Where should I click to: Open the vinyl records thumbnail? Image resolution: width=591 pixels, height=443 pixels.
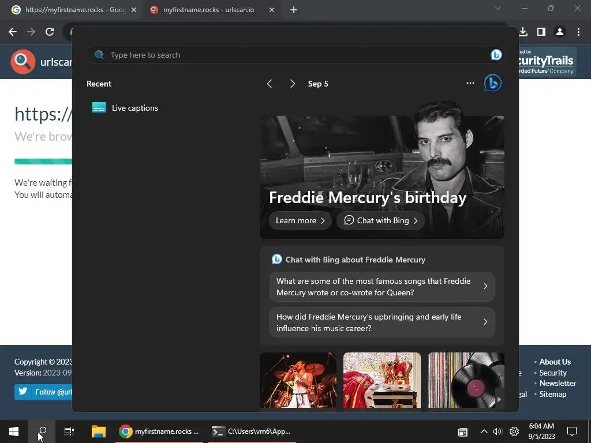466,380
